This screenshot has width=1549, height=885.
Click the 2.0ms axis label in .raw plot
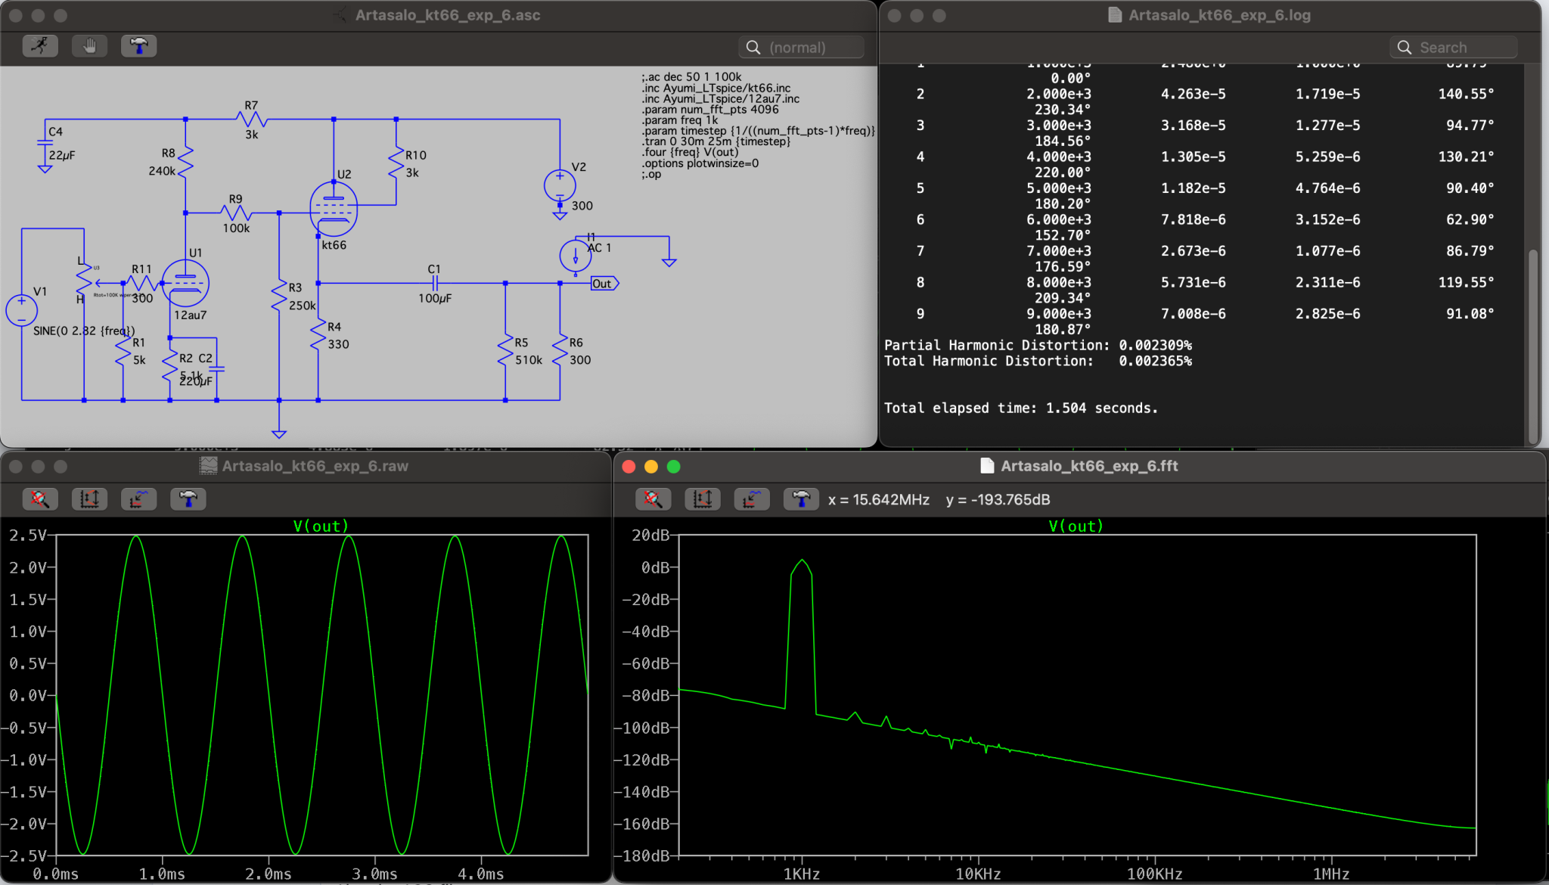click(x=268, y=874)
